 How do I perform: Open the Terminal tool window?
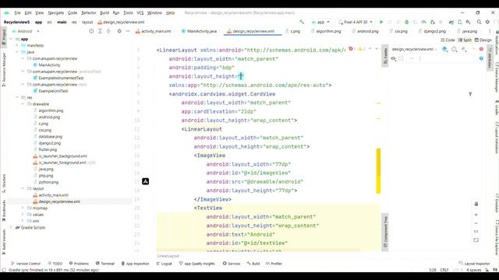105,264
